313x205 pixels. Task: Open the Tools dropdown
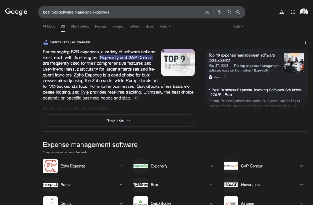pos(238,27)
